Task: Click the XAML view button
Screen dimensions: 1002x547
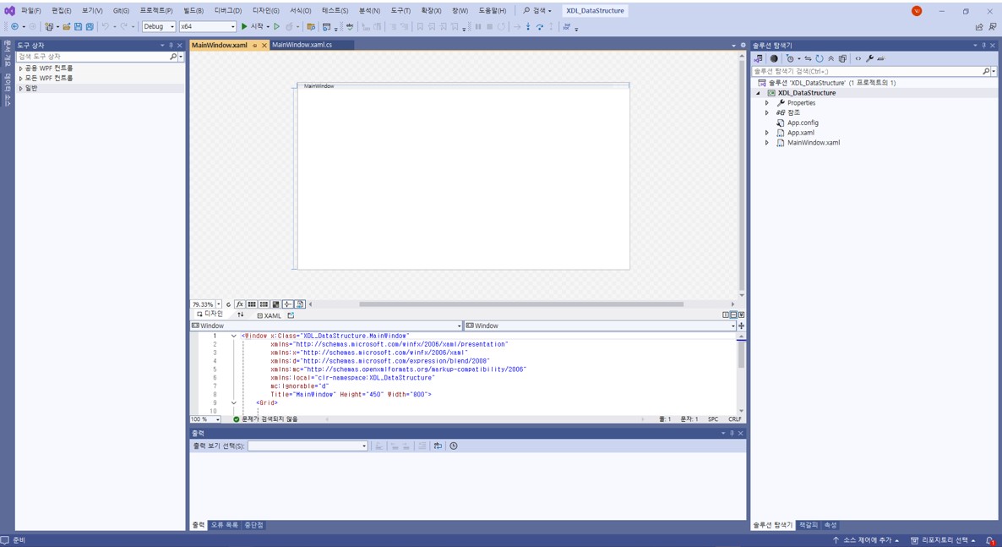Action: point(269,315)
